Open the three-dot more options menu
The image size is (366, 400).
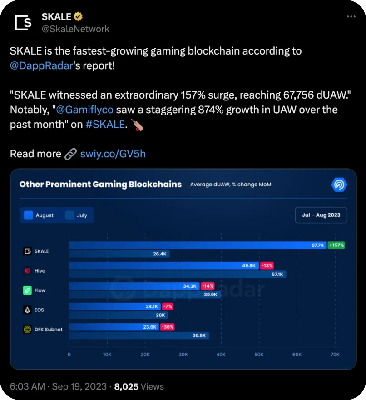(351, 16)
